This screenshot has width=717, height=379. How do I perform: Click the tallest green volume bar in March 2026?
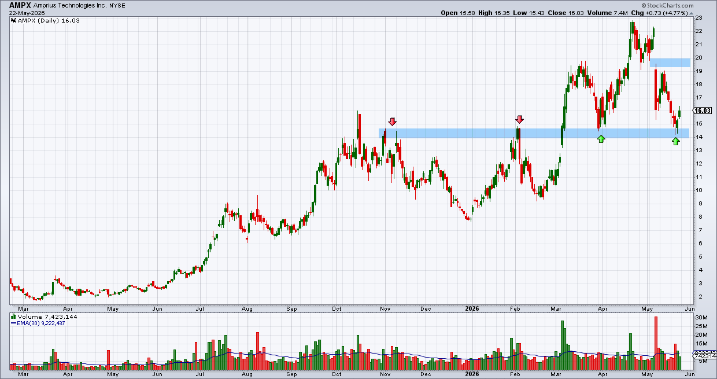point(563,345)
